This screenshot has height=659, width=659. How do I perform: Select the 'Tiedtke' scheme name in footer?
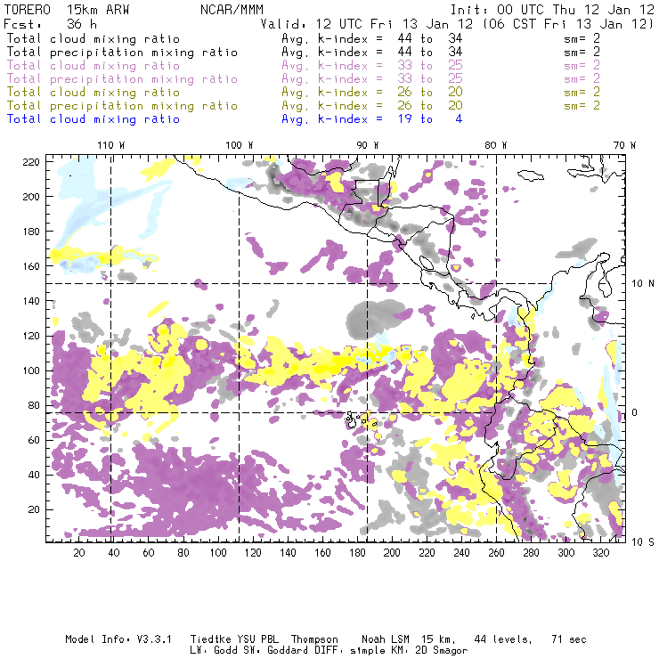pos(211,639)
